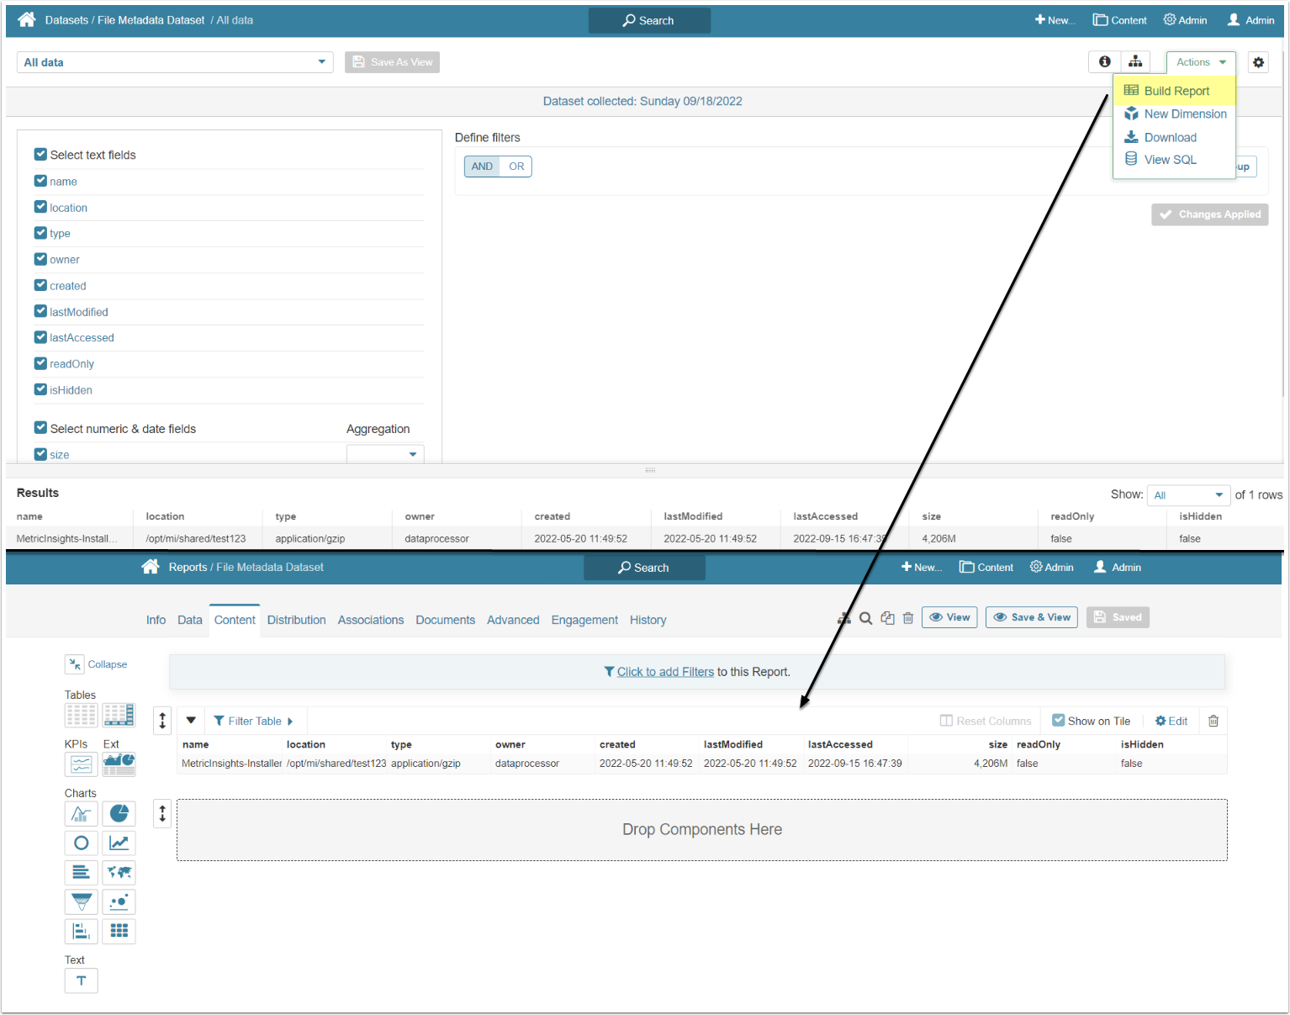Uncheck the lastModified field checkbox

pos(40,311)
